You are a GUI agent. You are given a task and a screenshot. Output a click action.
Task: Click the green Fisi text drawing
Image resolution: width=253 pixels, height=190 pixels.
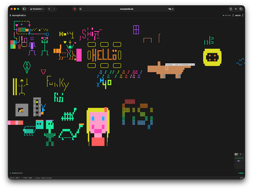[59, 97]
